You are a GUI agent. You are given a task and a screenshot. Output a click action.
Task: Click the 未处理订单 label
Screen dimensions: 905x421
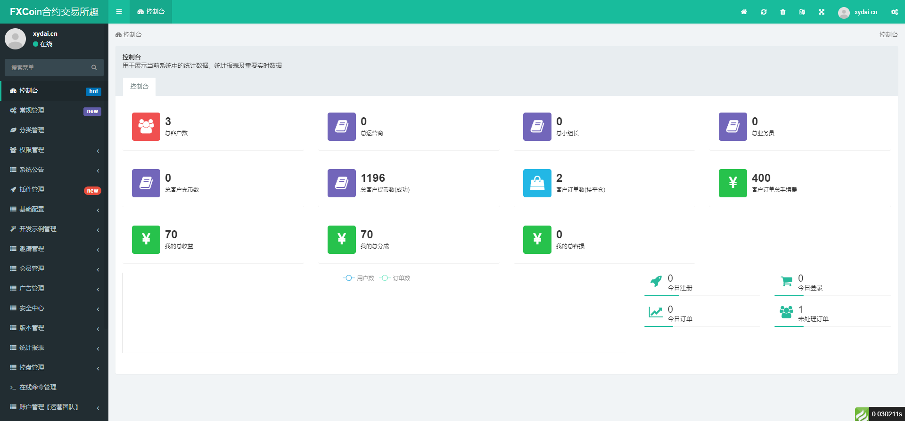[x=813, y=319]
